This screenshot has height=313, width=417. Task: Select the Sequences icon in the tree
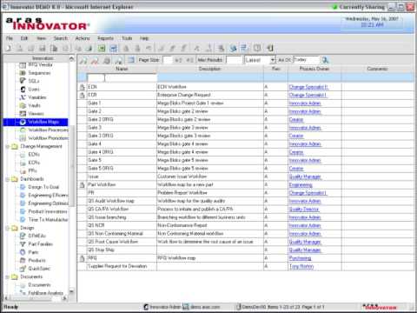(x=23, y=73)
